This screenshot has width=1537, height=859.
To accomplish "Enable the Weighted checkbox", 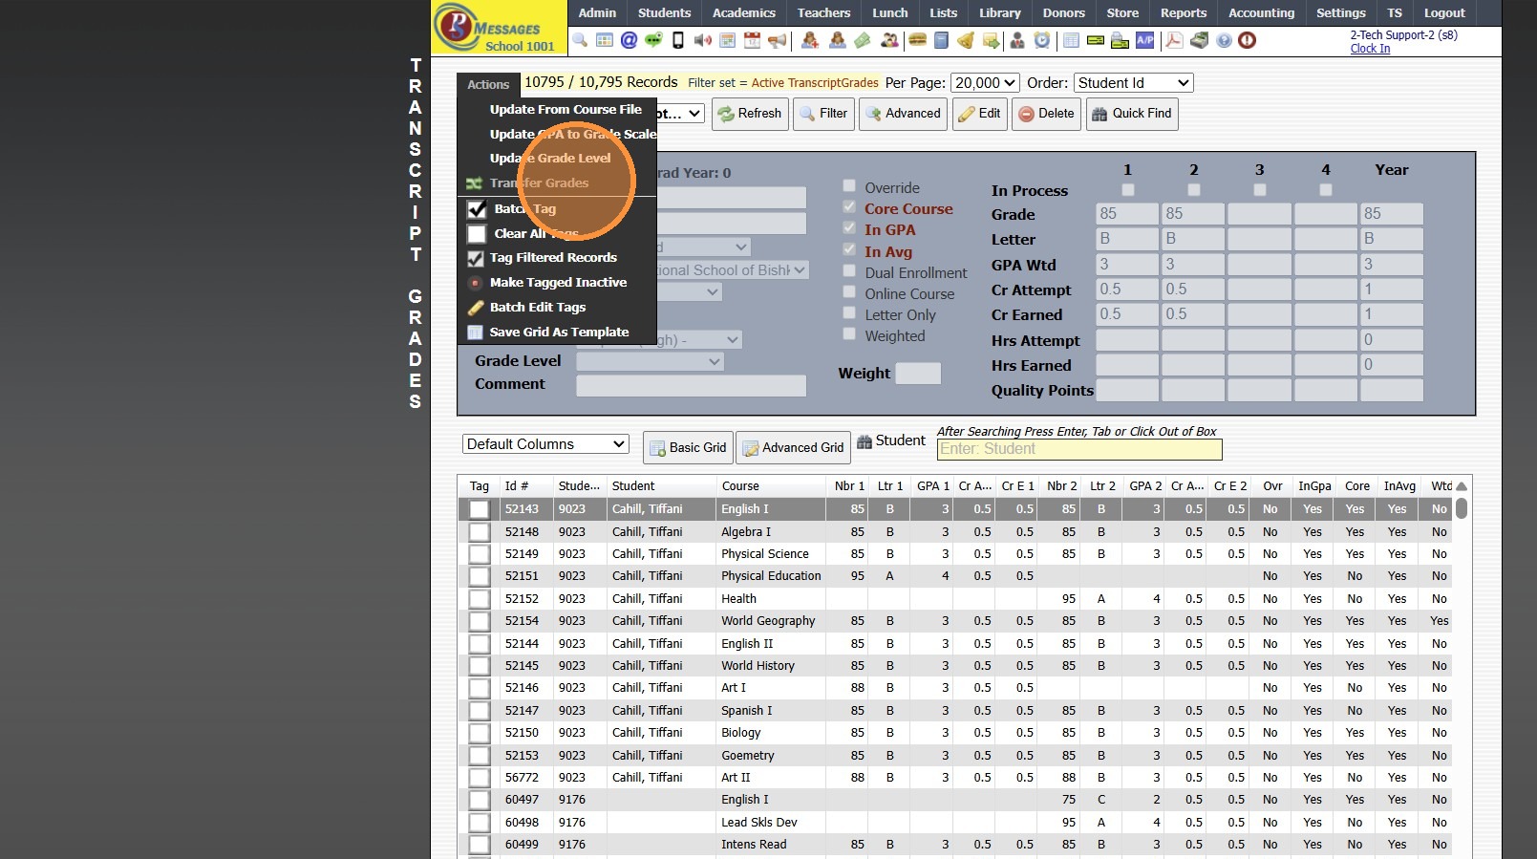I will point(849,334).
